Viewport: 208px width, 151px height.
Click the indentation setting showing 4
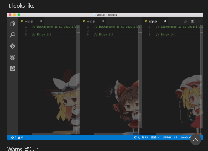155,138
